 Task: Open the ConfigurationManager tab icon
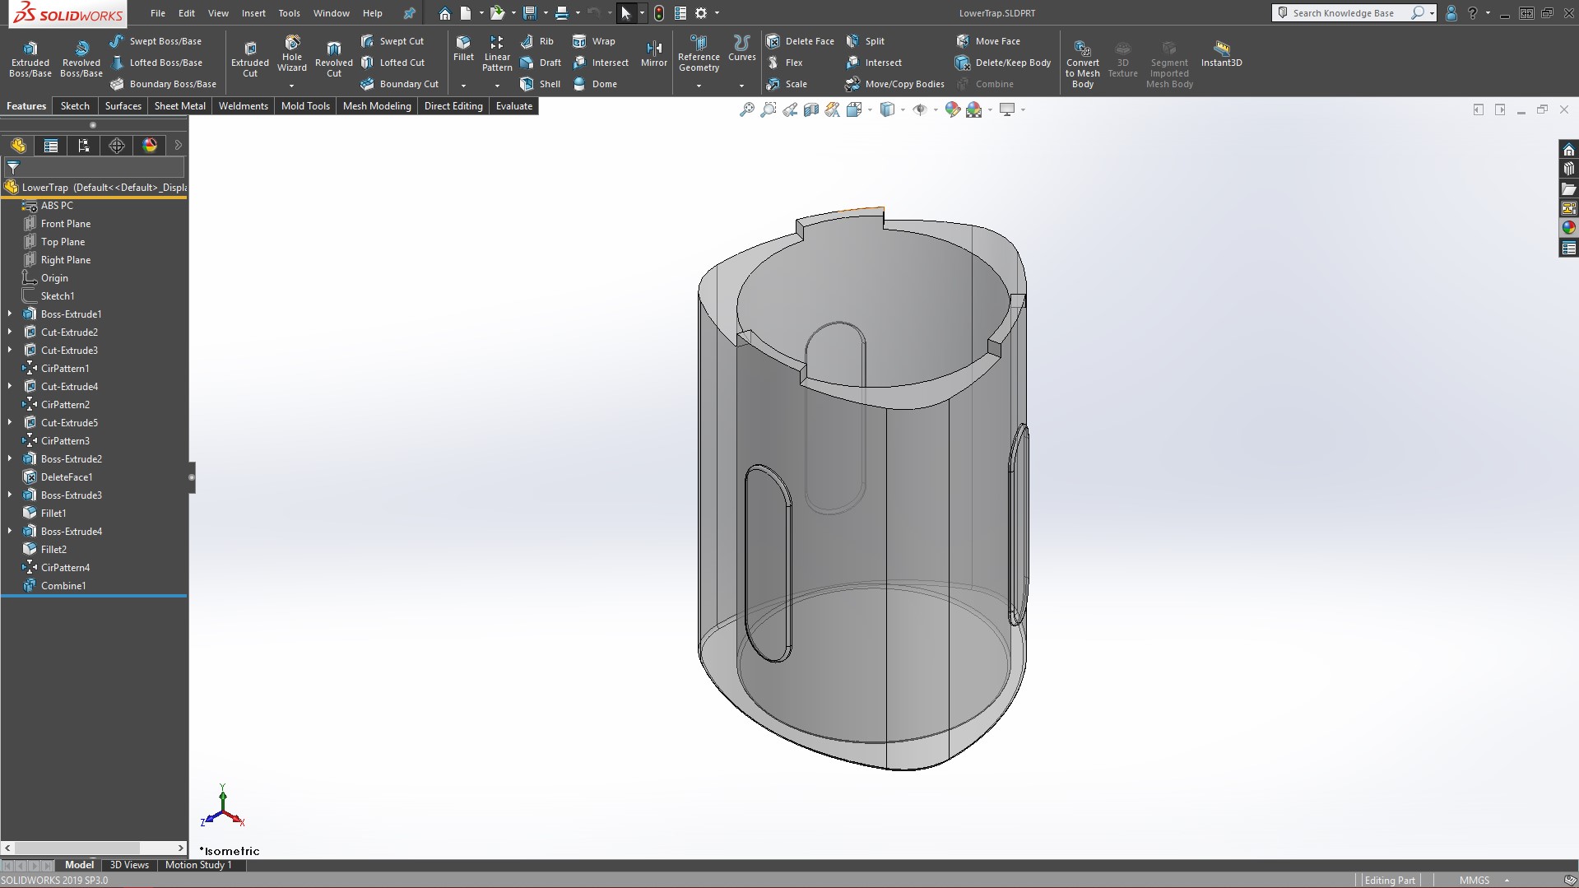(x=84, y=146)
